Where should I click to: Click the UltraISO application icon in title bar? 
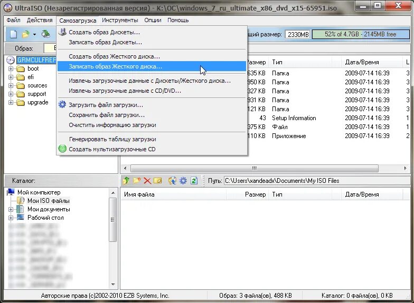pyautogui.click(x=8, y=8)
